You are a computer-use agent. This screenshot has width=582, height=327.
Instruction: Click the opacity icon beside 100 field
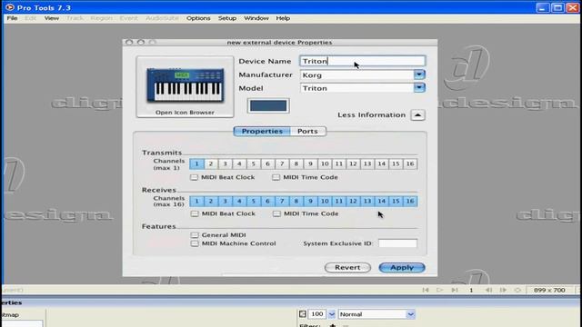point(303,314)
